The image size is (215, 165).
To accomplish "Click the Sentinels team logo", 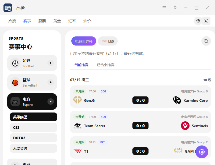I will tap(185, 126).
